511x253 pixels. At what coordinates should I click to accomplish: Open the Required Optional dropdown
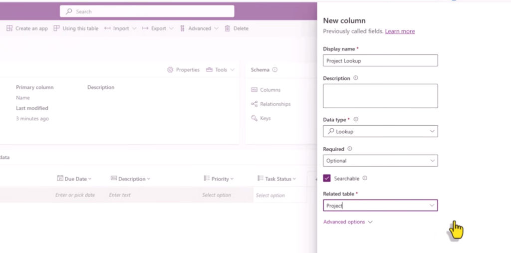(x=380, y=160)
